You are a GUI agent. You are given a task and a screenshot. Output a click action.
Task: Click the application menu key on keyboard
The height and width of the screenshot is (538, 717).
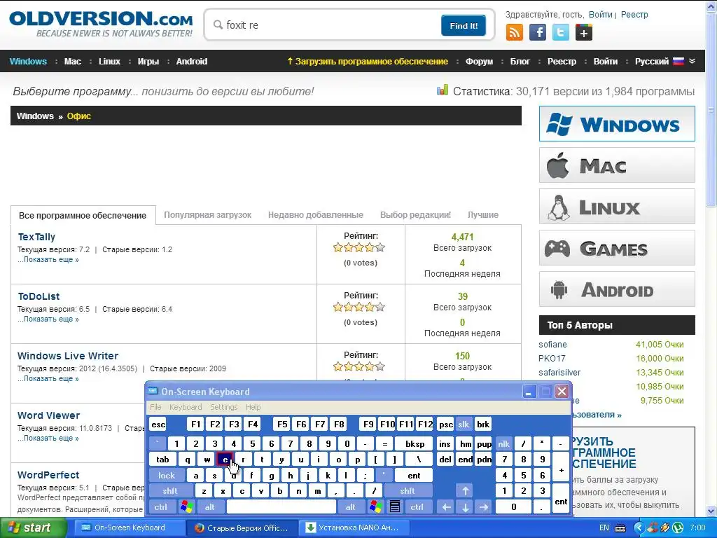coord(395,507)
